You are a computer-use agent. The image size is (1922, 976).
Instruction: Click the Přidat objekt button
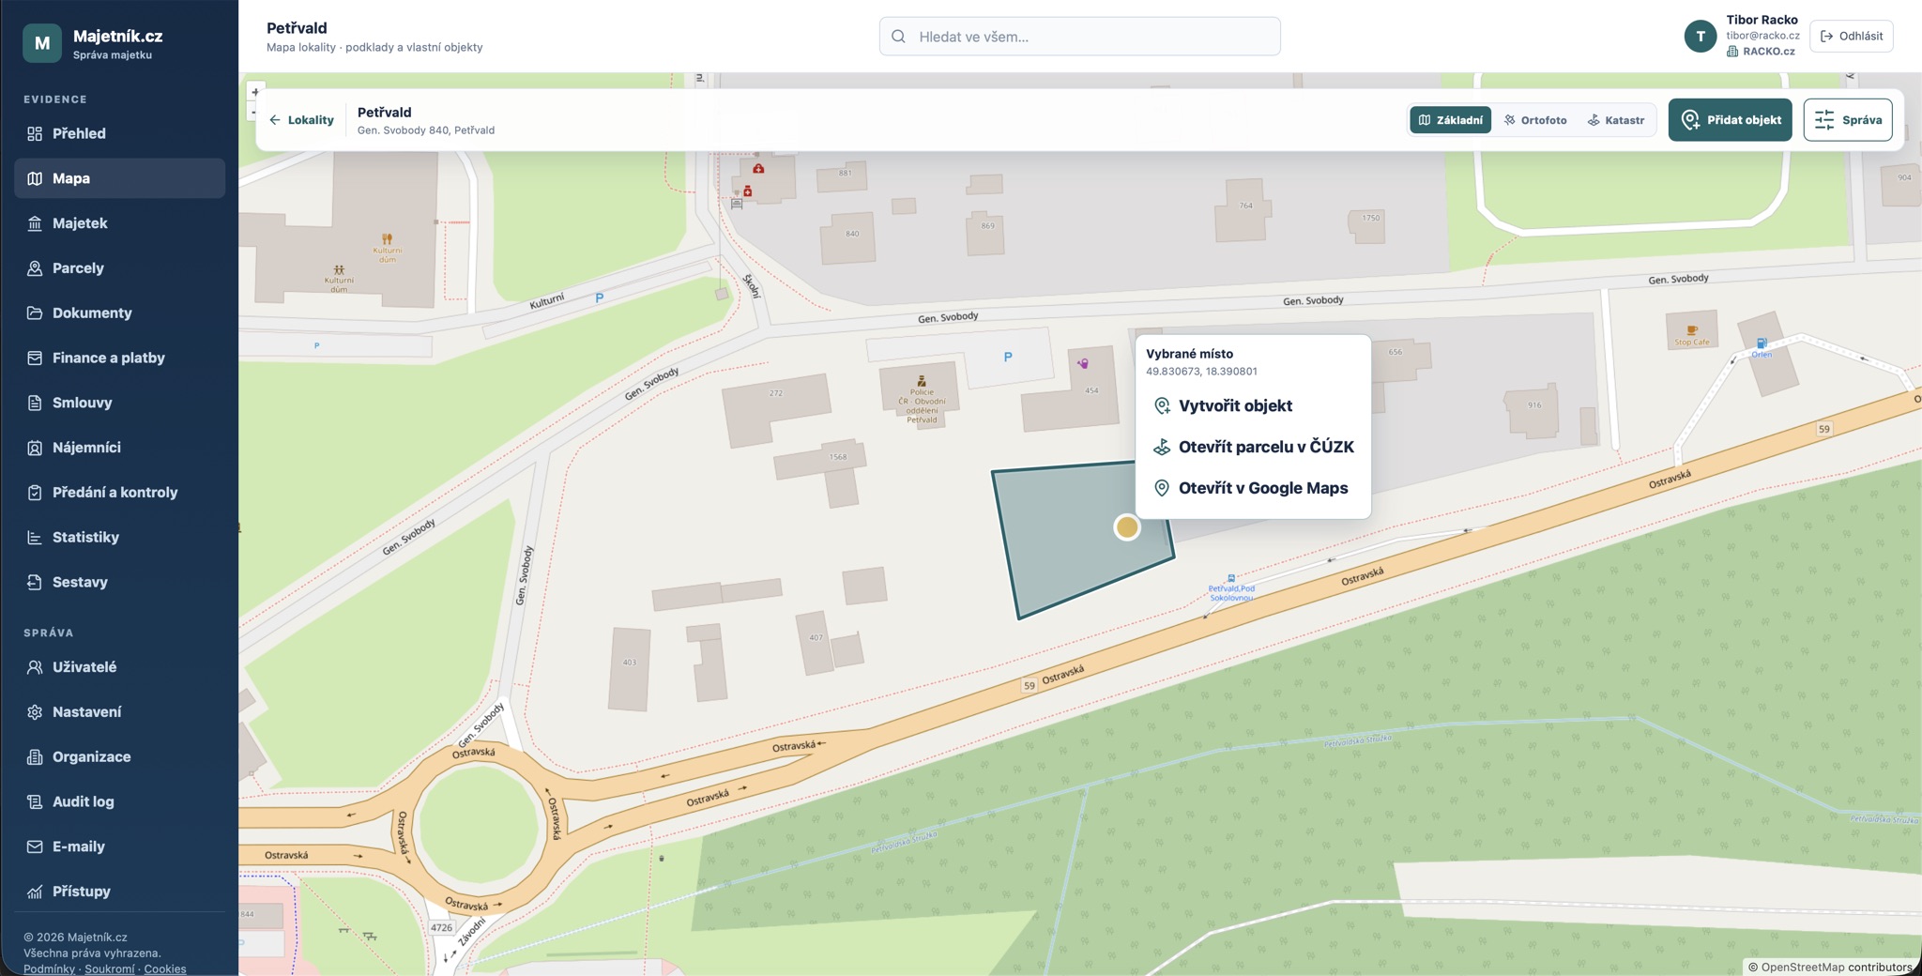tap(1730, 120)
